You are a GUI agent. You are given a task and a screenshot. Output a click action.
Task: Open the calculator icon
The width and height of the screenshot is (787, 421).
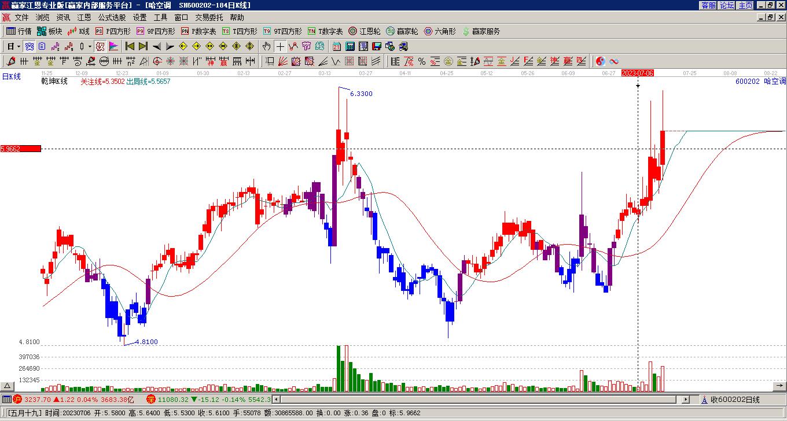pyautogui.click(x=350, y=46)
